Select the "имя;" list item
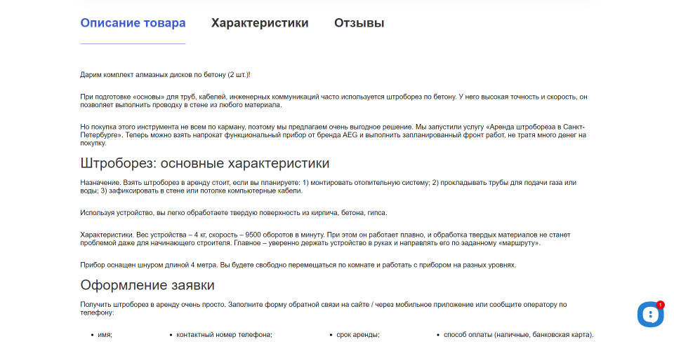The height and width of the screenshot is (344, 674). (x=105, y=335)
